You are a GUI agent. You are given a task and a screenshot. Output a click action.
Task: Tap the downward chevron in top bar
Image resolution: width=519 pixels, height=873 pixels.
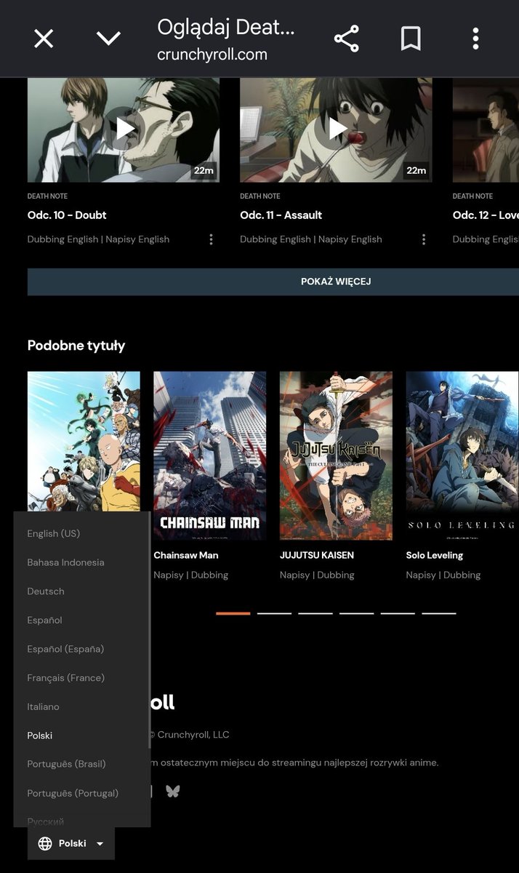tap(108, 39)
